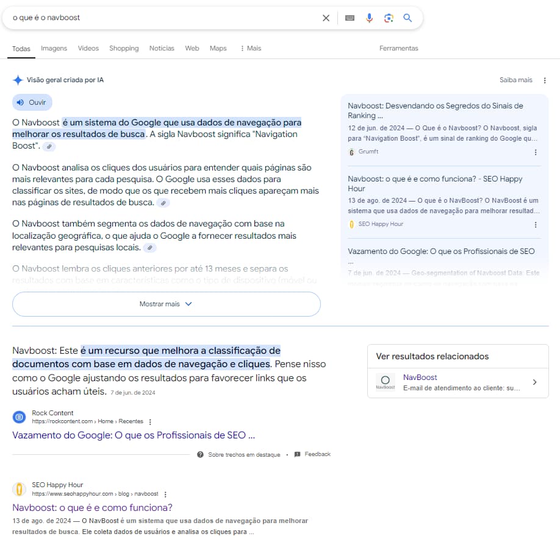Open source link icon after 'pesquisas locais.'

coord(150,248)
